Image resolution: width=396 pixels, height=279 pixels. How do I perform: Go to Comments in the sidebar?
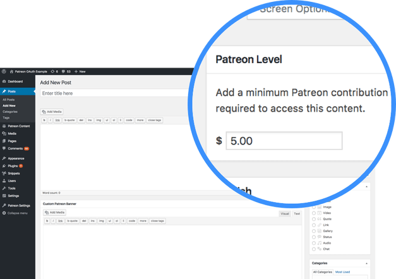coord(15,148)
